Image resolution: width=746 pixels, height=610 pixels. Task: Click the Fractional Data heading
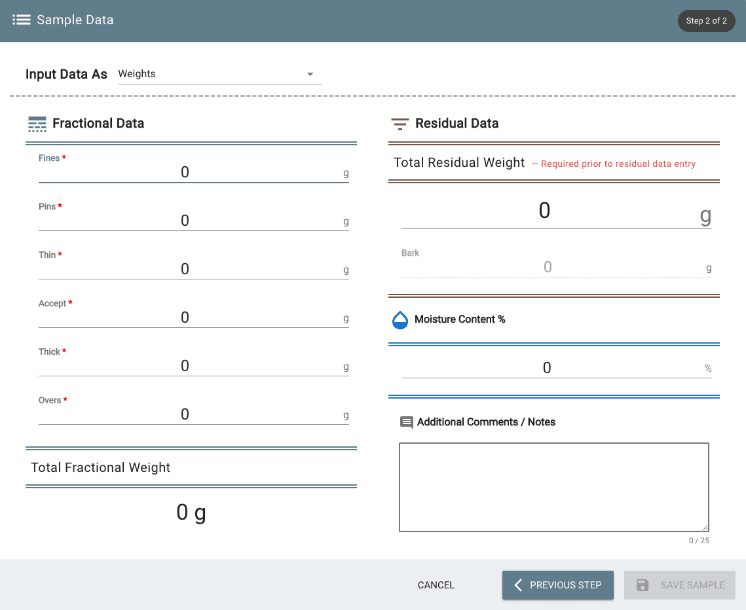point(98,124)
